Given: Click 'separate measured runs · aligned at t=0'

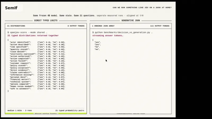Looking at the screenshot, I should tap(120, 16).
